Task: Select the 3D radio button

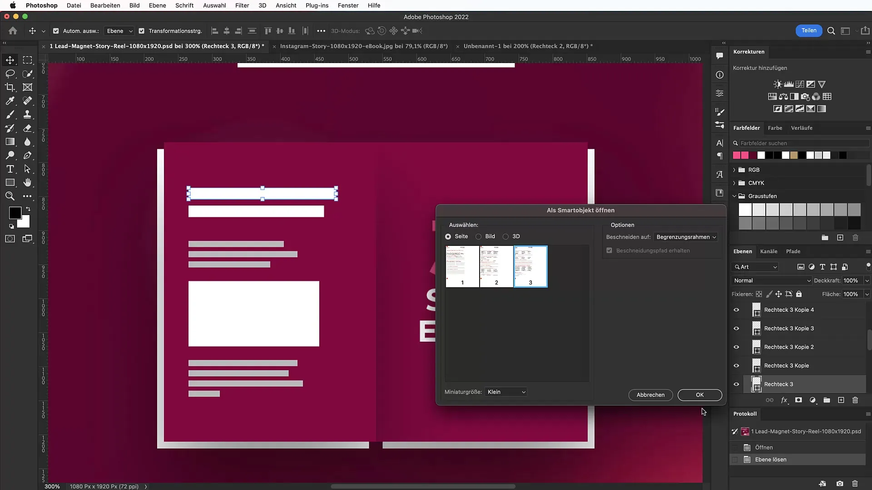Action: [505, 236]
